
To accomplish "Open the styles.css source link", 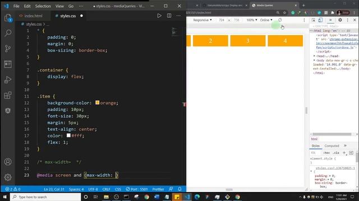I will (335, 168).
